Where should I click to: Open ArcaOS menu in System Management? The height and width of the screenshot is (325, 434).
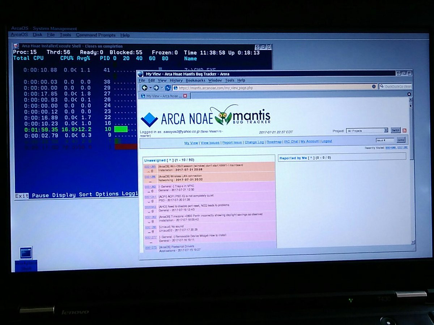click(x=19, y=35)
